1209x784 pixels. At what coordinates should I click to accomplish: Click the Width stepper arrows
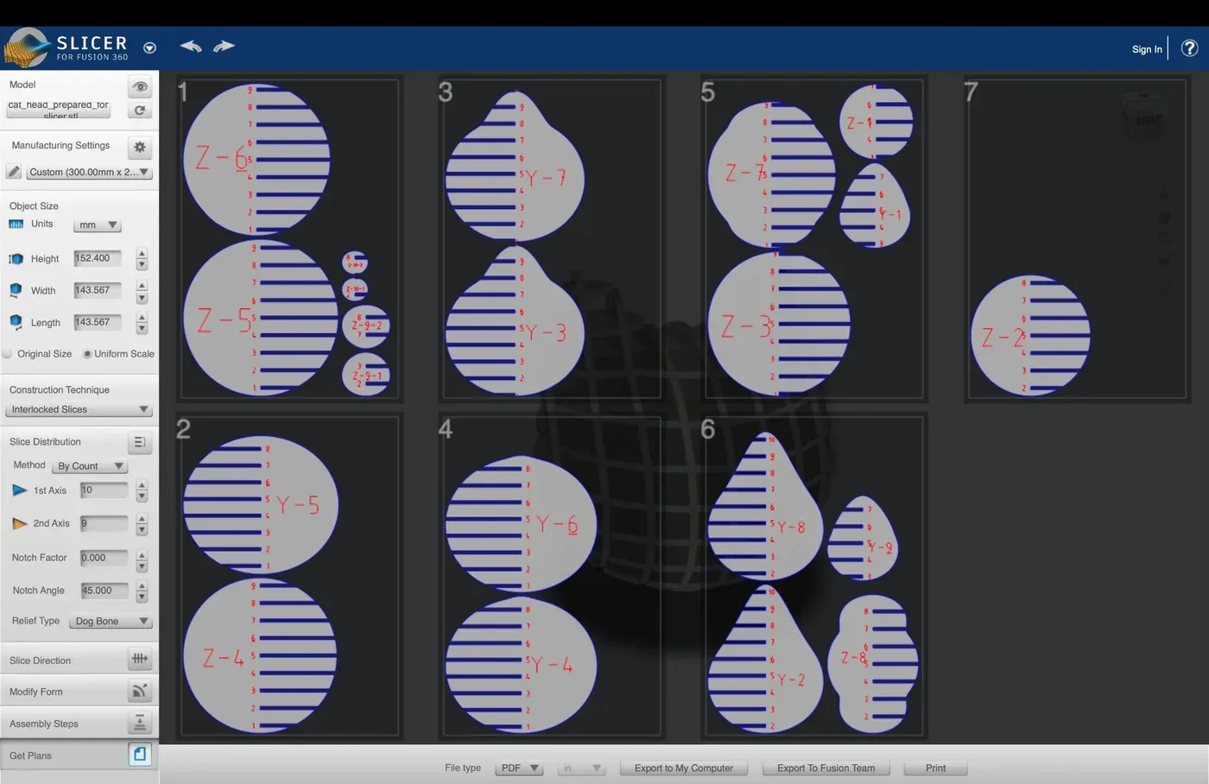142,291
